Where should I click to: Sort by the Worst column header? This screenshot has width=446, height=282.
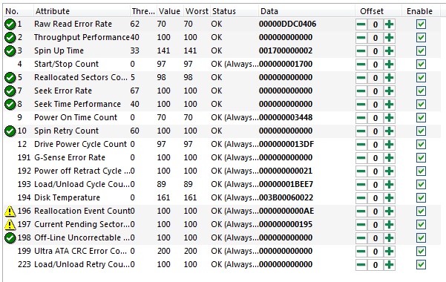[x=197, y=11]
